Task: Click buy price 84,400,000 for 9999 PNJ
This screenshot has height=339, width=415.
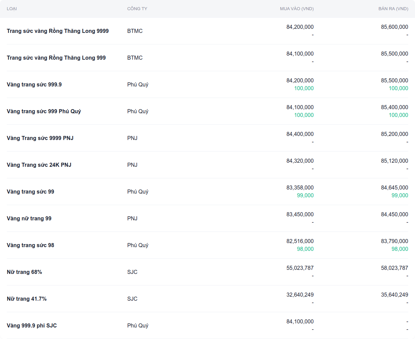Action: (x=300, y=134)
